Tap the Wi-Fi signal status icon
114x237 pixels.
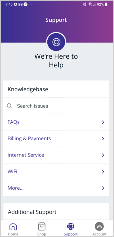pos(90,5)
